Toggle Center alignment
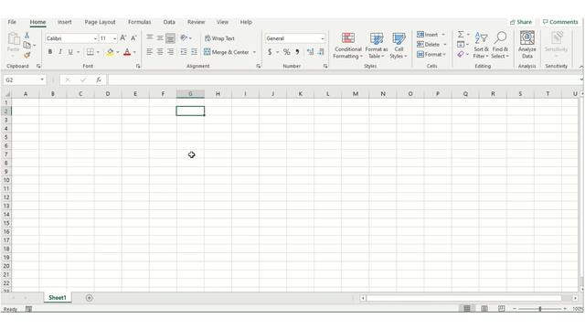The width and height of the screenshot is (585, 329). [160, 52]
